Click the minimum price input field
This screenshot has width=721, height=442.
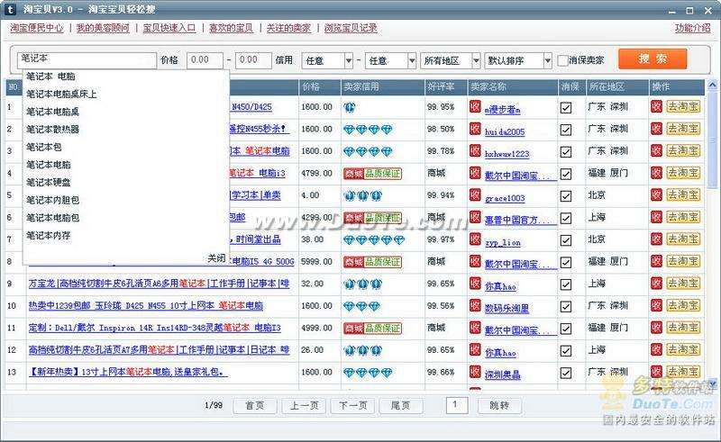click(x=205, y=59)
